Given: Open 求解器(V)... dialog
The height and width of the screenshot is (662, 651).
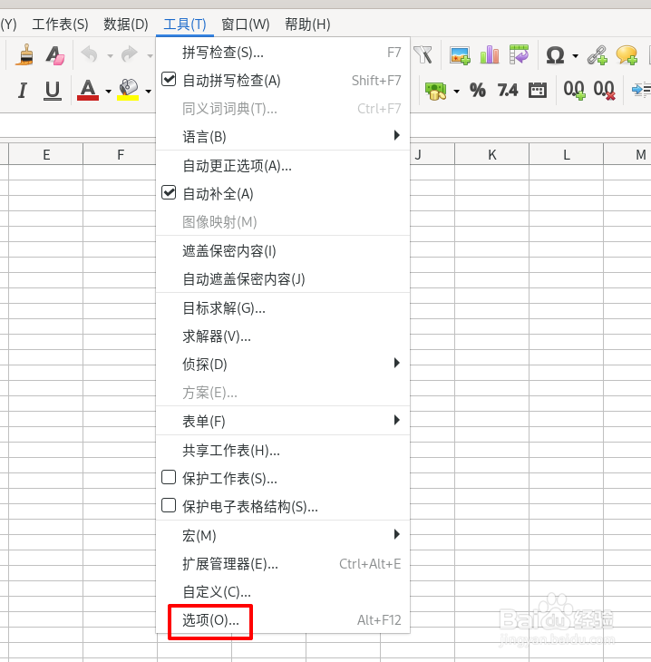Looking at the screenshot, I should [283, 336].
